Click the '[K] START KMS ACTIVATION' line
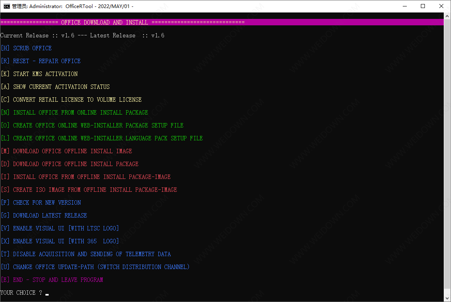 pos(39,74)
